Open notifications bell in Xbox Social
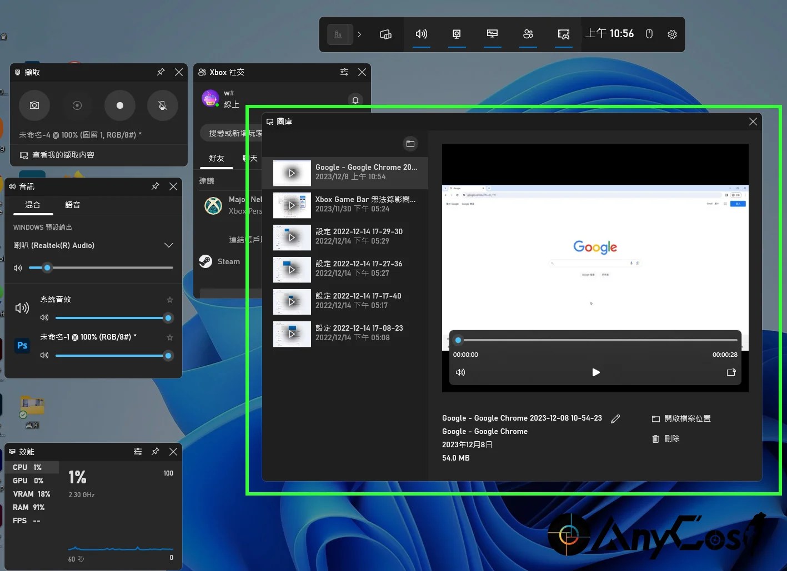This screenshot has width=787, height=571. coord(355,100)
